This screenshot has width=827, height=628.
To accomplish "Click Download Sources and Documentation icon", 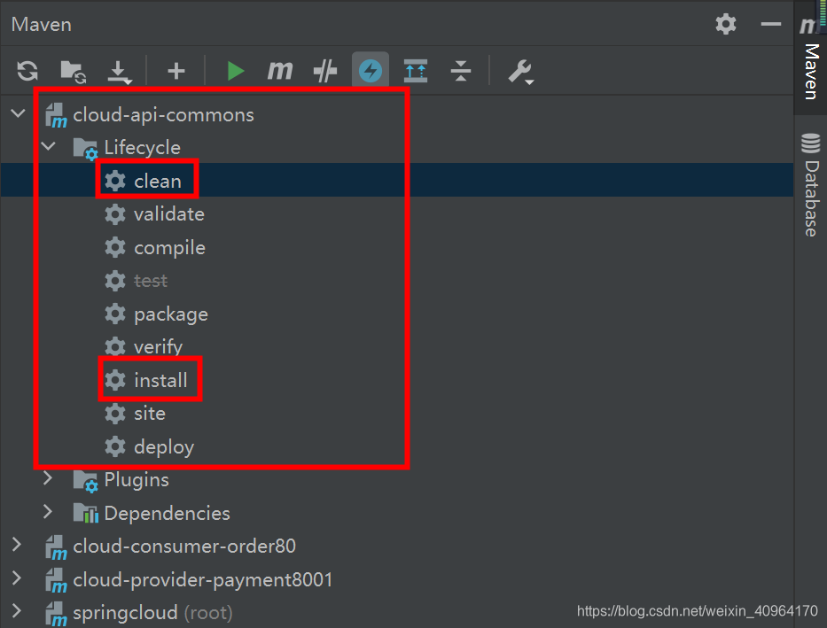I will pyautogui.click(x=119, y=72).
